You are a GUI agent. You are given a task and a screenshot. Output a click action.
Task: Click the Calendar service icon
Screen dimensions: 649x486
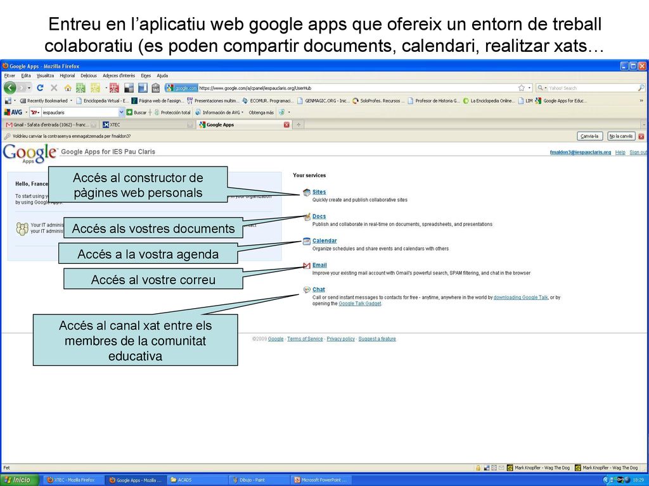306,241
